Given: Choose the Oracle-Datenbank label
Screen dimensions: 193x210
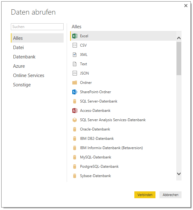Looking at the screenshot, I should 95,129.
